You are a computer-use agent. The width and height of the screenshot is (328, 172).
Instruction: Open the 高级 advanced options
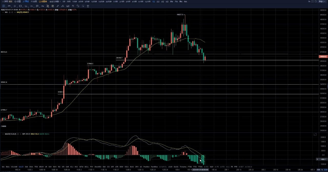click(x=34, y=2)
